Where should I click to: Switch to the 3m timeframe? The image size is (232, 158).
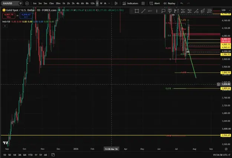click(x=40, y=3)
